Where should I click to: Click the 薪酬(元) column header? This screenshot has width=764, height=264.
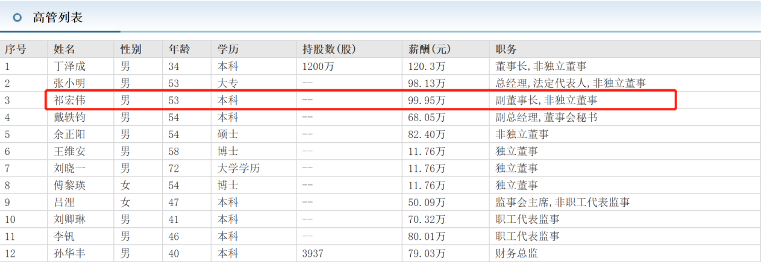430,49
